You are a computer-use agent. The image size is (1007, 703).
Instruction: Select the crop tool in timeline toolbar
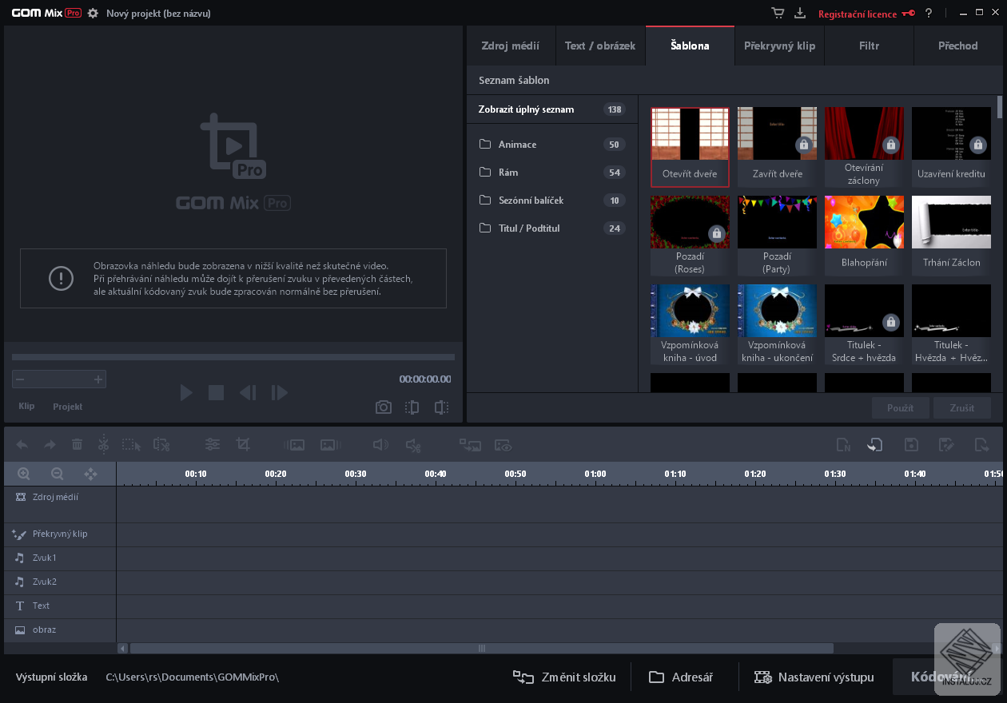click(x=243, y=445)
